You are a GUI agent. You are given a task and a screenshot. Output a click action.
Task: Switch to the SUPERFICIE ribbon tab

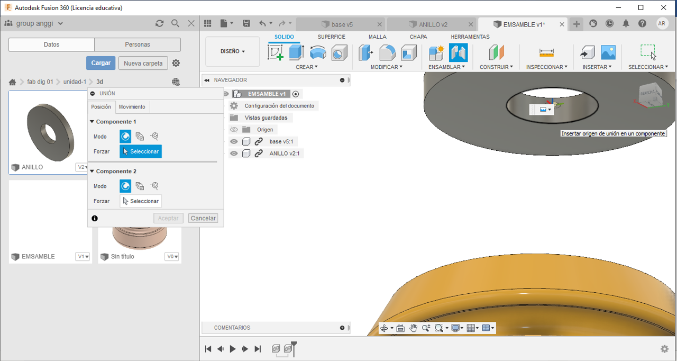pyautogui.click(x=332, y=37)
